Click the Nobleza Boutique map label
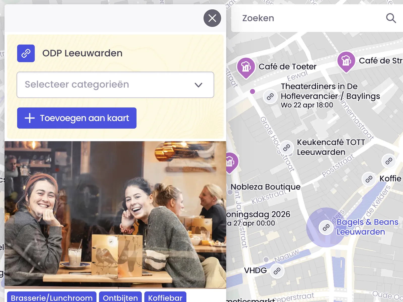 click(x=265, y=187)
